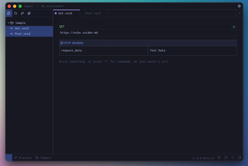The height and width of the screenshot is (166, 248).
Task: Open the GitHub icon in status bar
Action: point(219,157)
